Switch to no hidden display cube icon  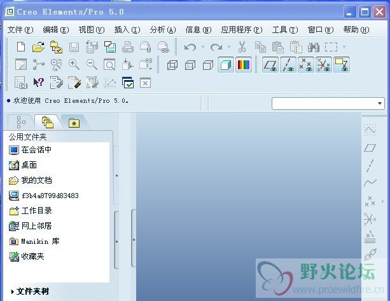point(208,65)
